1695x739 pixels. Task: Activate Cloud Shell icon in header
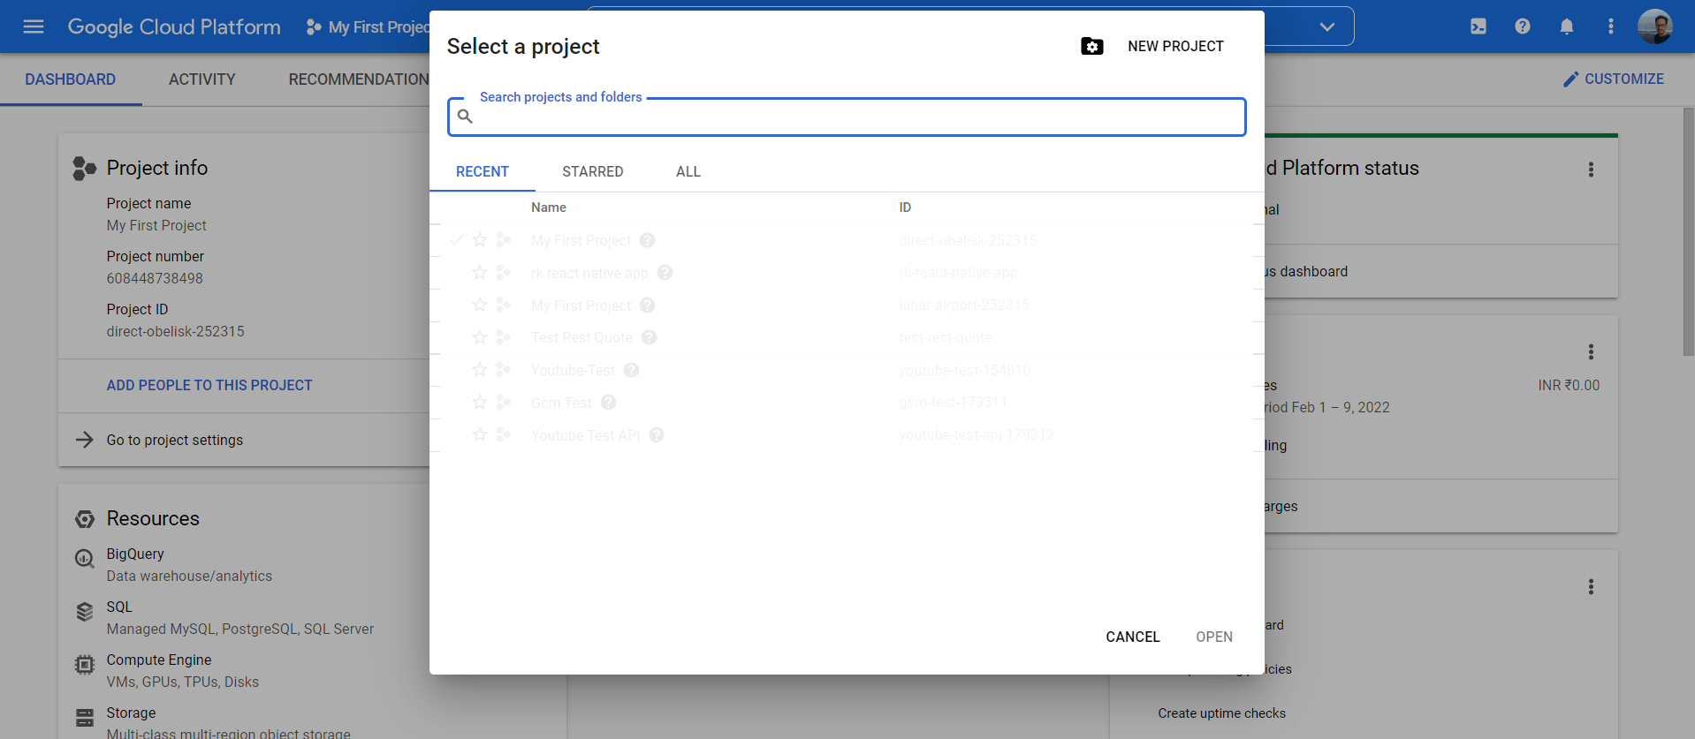click(1478, 26)
